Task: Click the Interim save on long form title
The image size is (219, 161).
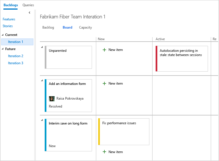Action: tap(68, 123)
